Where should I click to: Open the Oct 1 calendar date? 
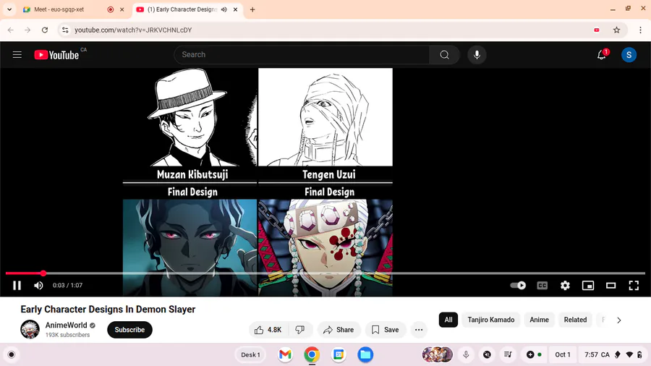tap(563, 355)
